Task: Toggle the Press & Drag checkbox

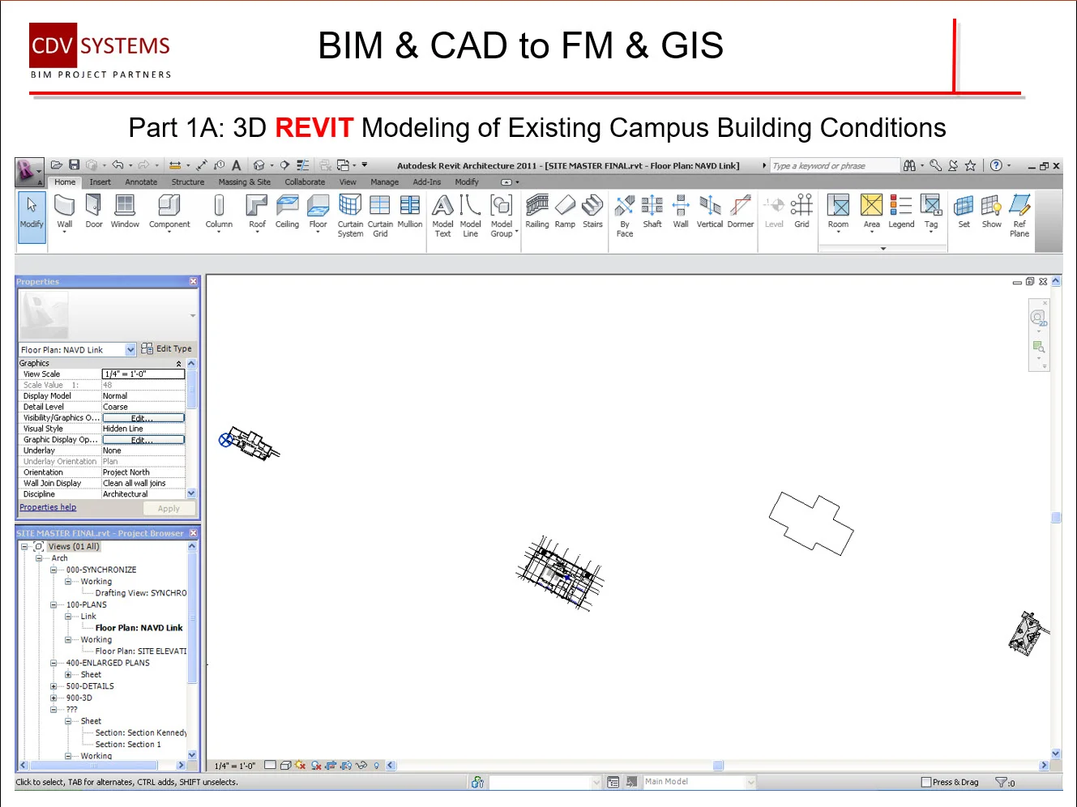Action: click(x=926, y=783)
